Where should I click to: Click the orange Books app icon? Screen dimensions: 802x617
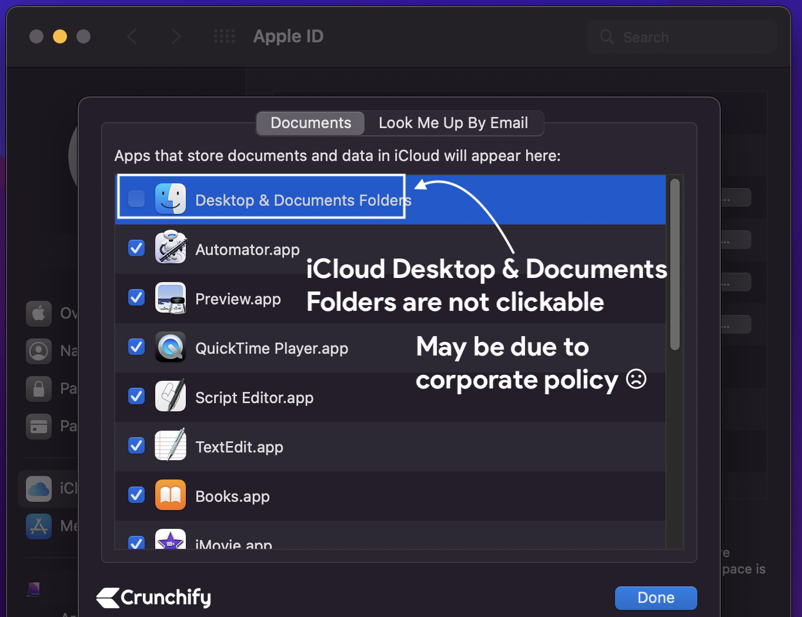(x=171, y=495)
